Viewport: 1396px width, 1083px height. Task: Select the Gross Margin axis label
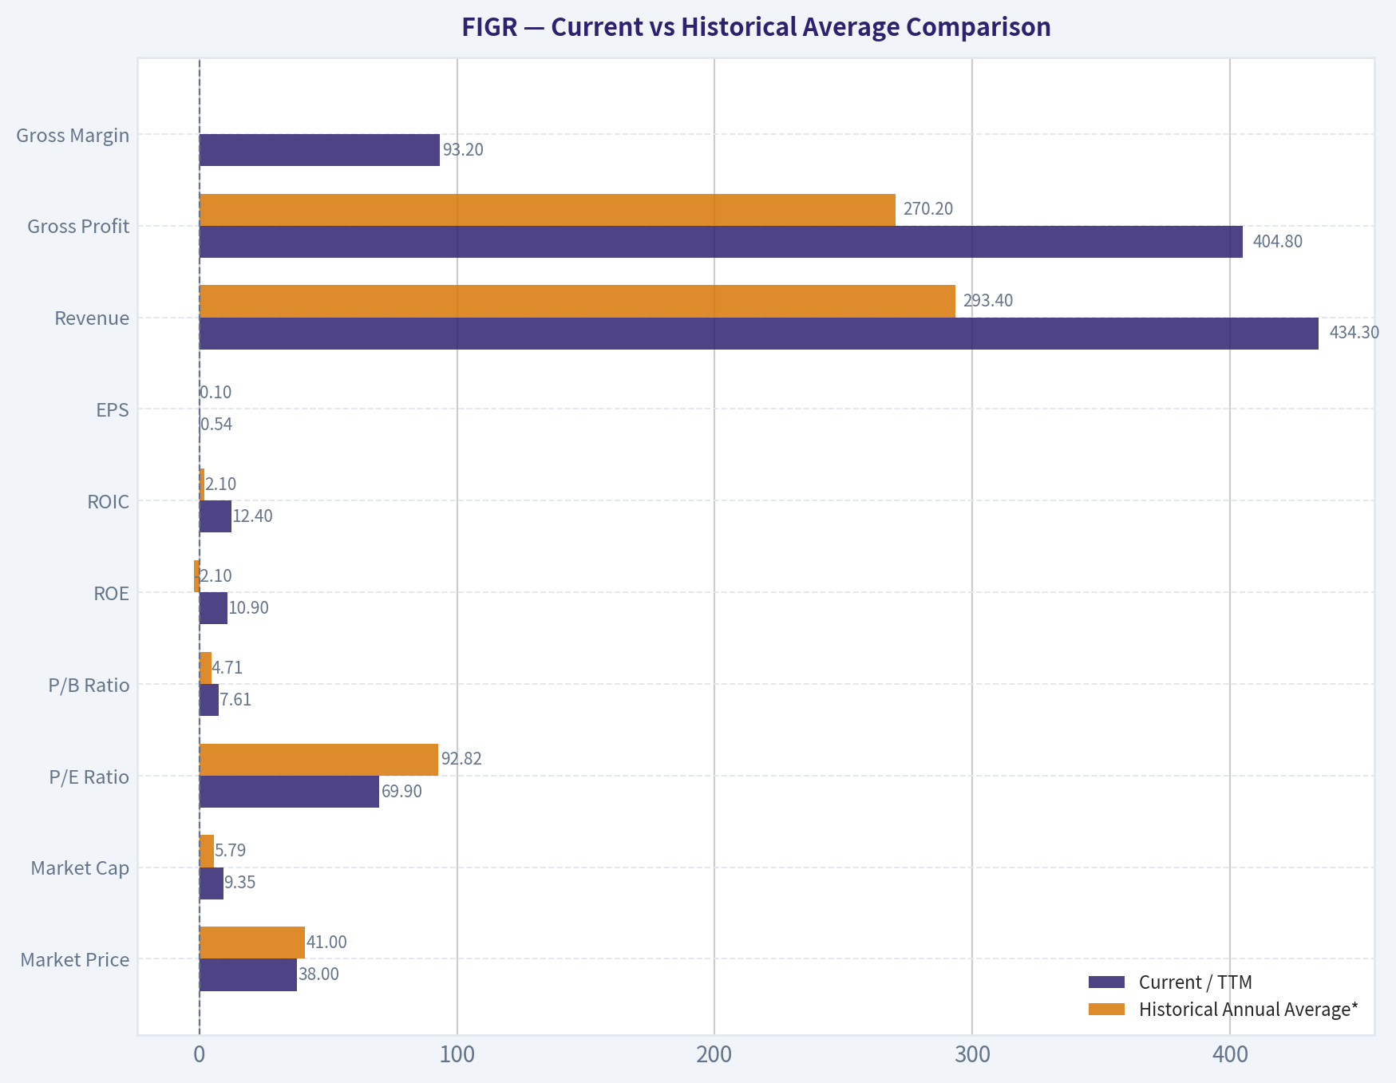[73, 135]
